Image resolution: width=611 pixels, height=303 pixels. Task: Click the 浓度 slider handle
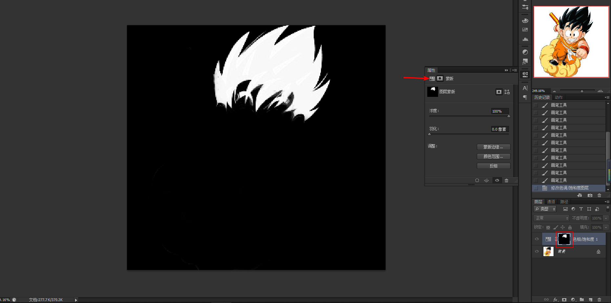click(509, 116)
